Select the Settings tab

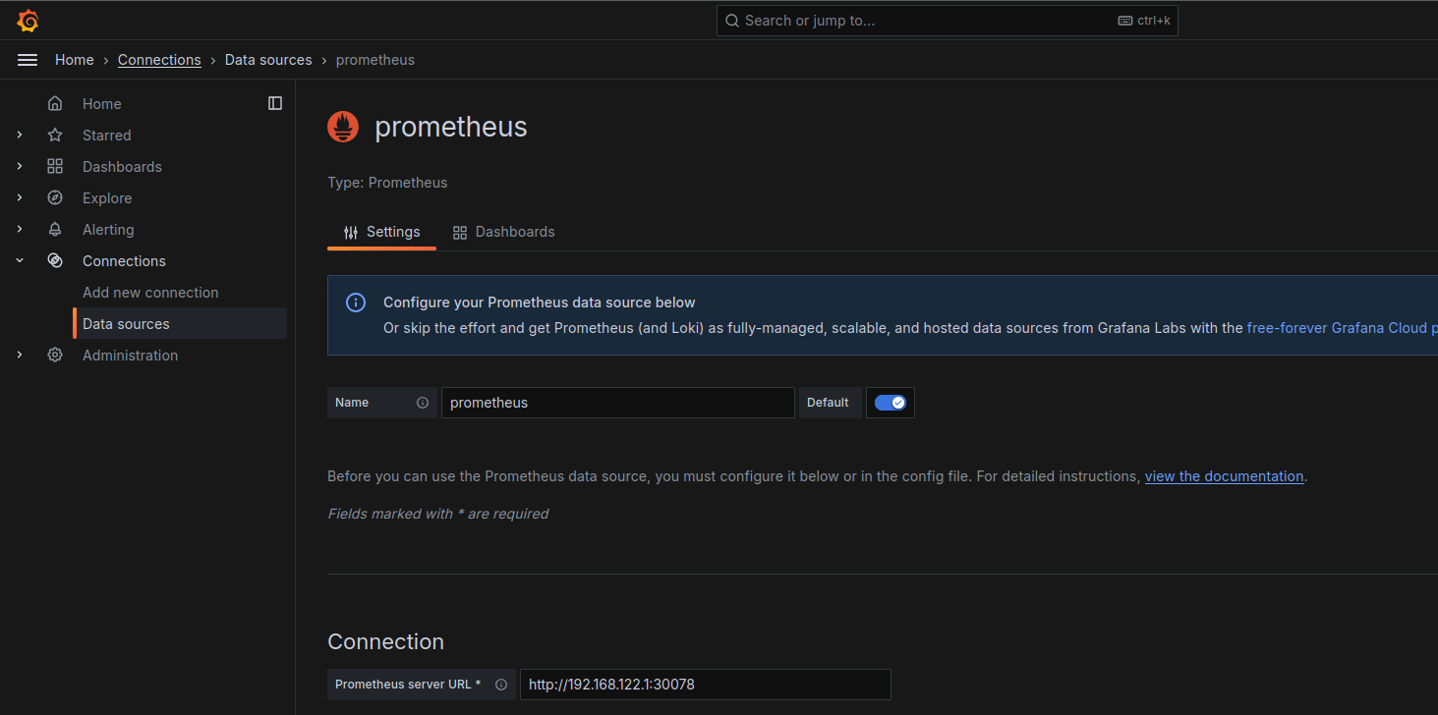tap(382, 232)
